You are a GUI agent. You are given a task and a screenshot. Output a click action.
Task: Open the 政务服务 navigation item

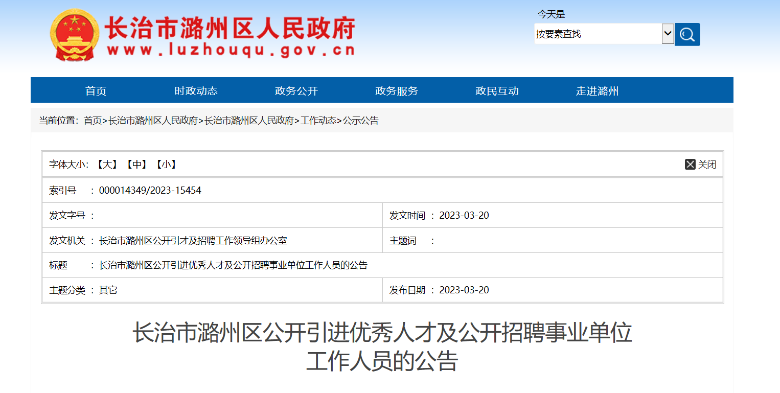click(397, 91)
